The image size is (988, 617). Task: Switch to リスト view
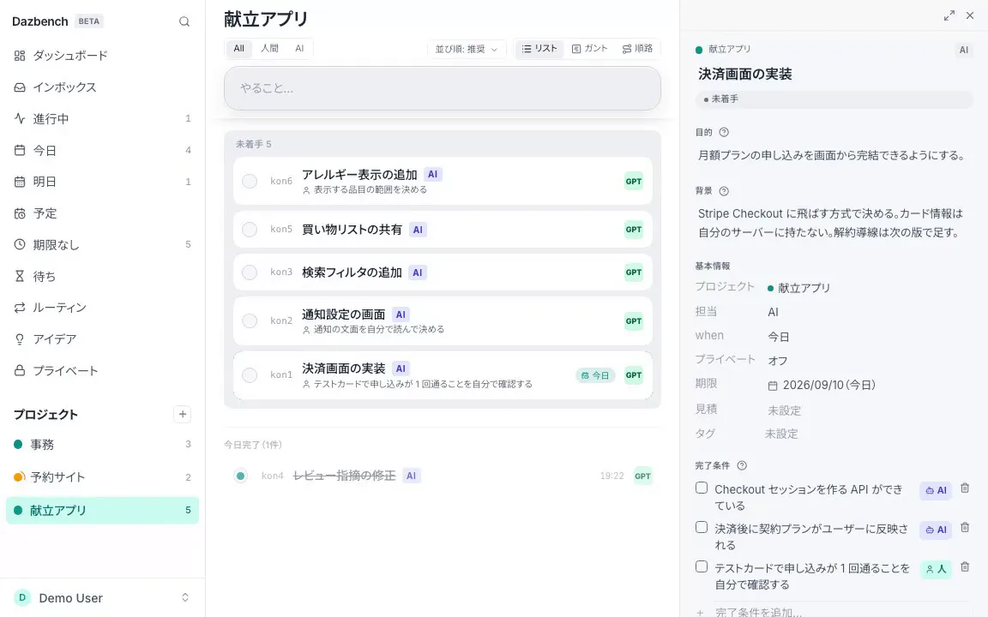(x=539, y=49)
